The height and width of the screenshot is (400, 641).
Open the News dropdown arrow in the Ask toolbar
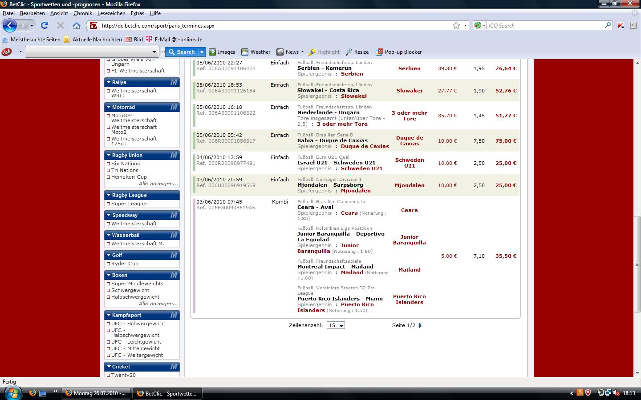point(302,52)
